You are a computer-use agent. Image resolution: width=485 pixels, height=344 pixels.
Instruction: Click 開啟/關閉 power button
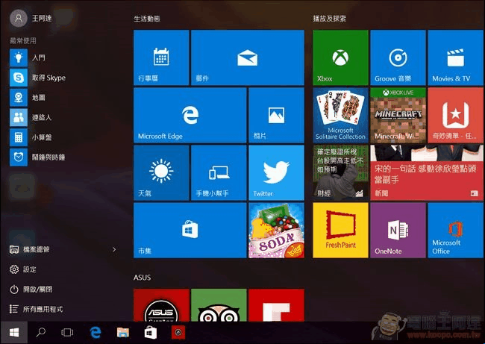tap(31, 290)
